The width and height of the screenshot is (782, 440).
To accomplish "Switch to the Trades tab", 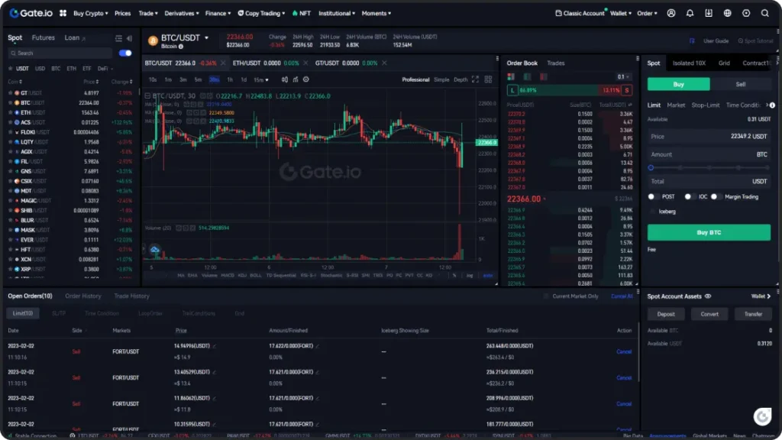I will point(556,63).
